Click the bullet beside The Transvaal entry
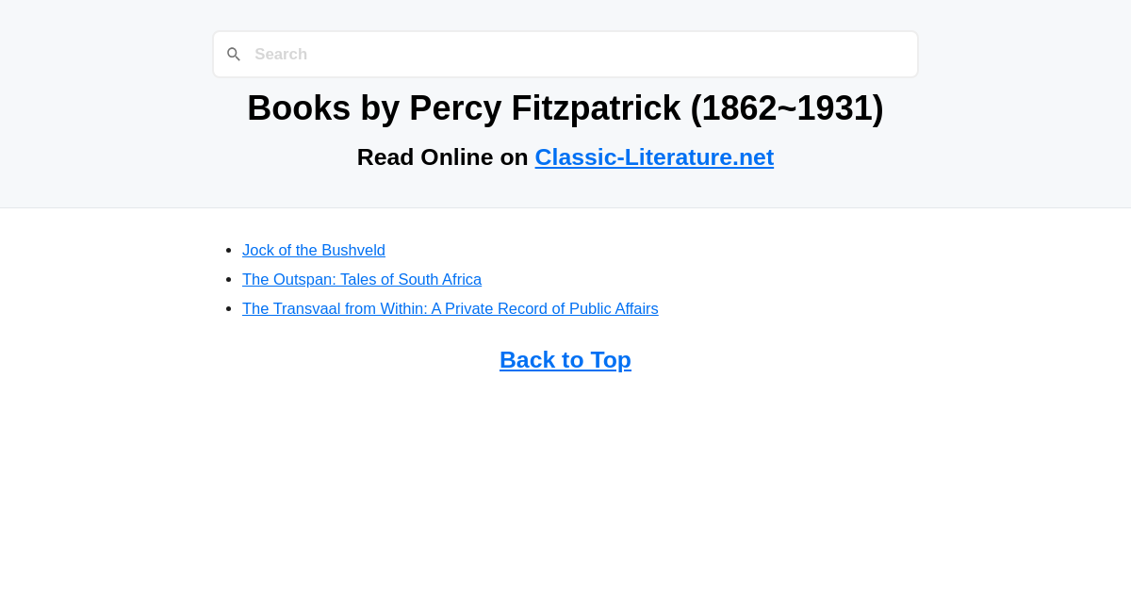The width and height of the screenshot is (1131, 592). 227,307
